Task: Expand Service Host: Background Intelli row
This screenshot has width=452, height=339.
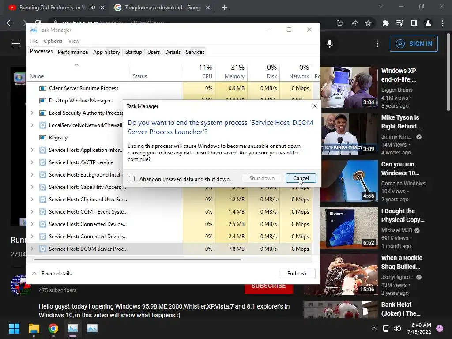Action: 32,175
